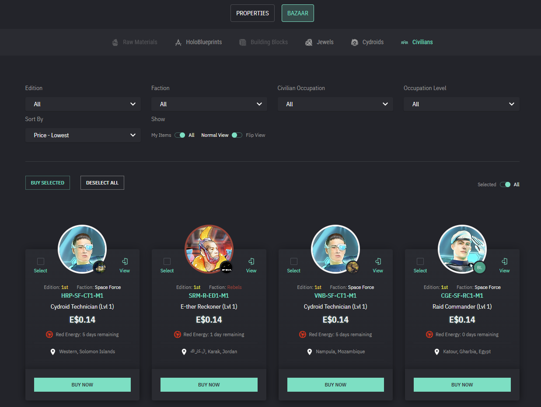Image resolution: width=541 pixels, height=407 pixels.
Task: Click the View icon on CGE-SF-RC1-M1 card
Action: [x=504, y=261]
